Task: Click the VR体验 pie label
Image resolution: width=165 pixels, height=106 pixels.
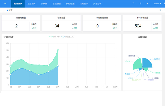Action: [x=130, y=78]
